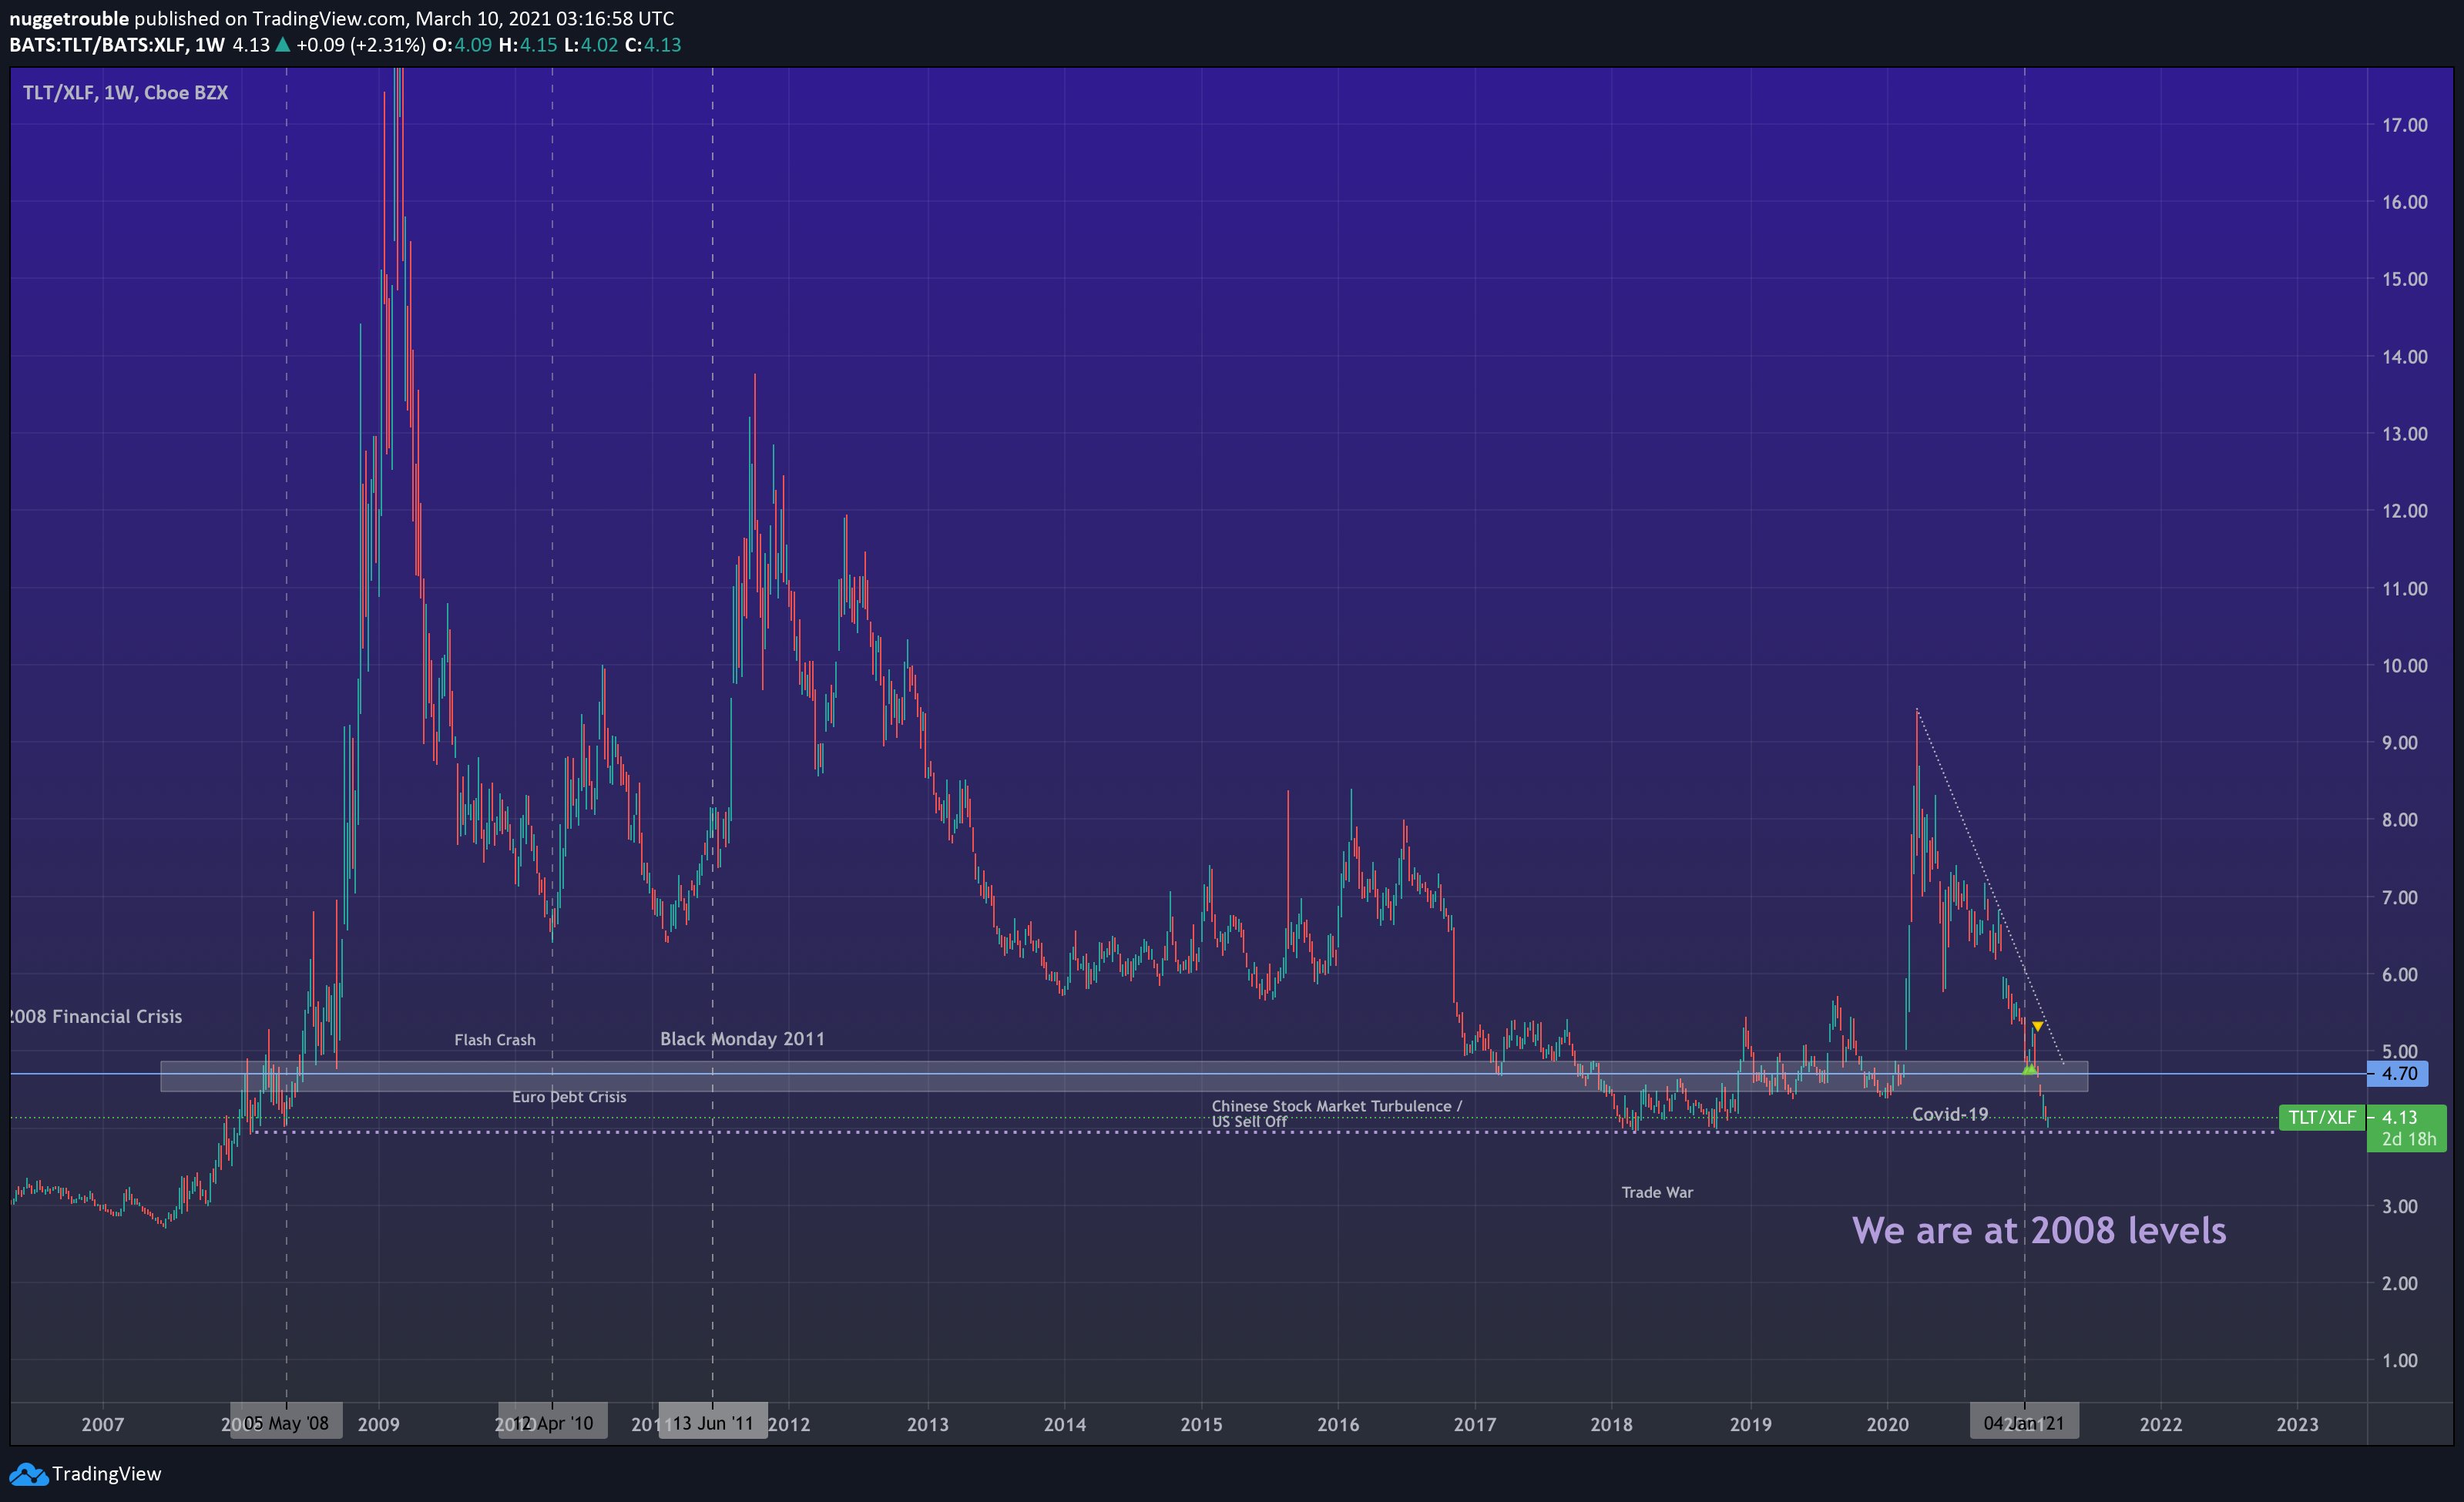Image resolution: width=2464 pixels, height=1502 pixels.
Task: Click the TradingView logo icon
Action: tap(28, 1474)
